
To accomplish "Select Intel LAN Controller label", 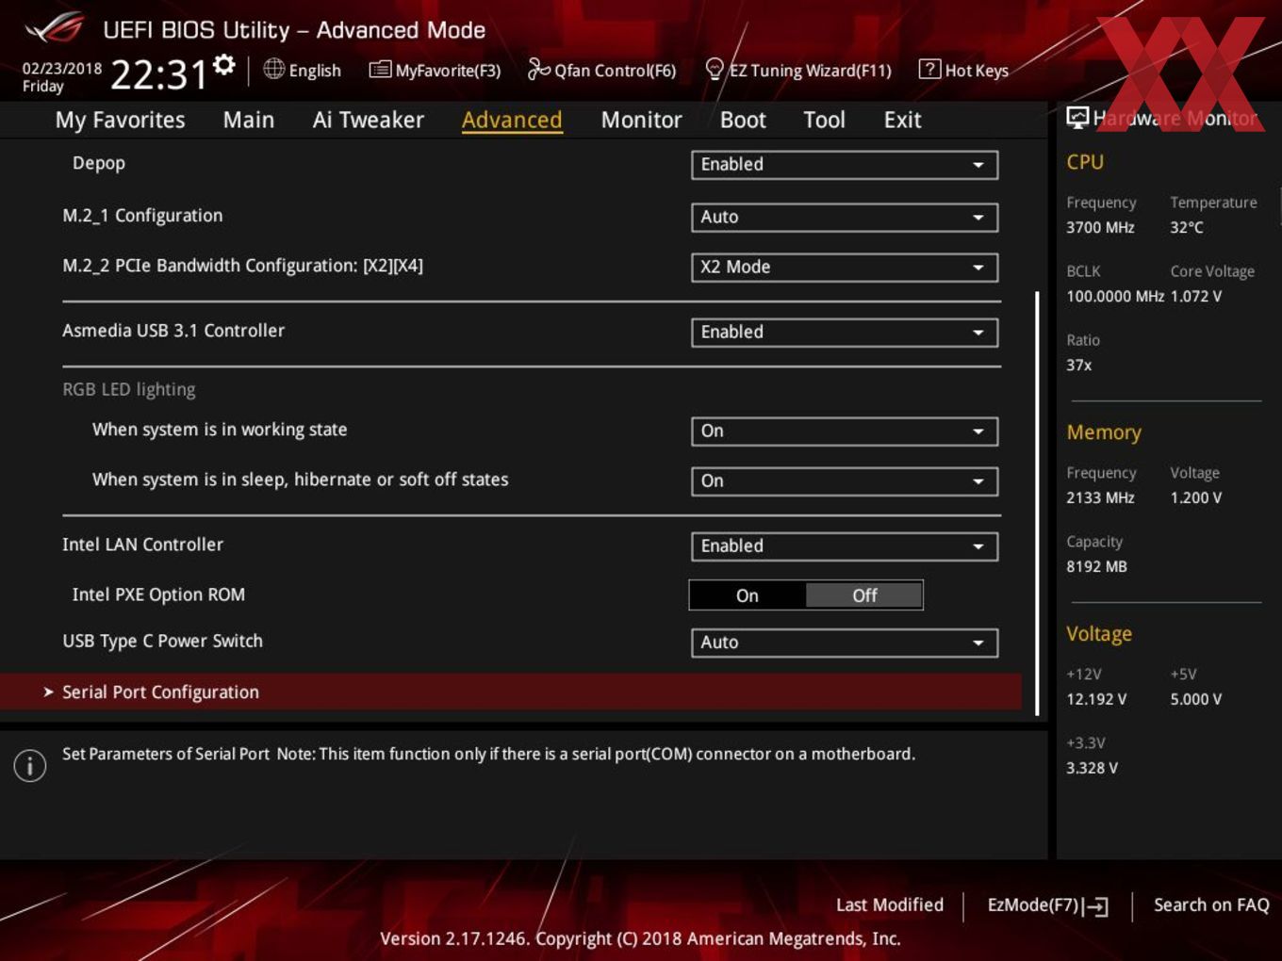I will (x=142, y=545).
